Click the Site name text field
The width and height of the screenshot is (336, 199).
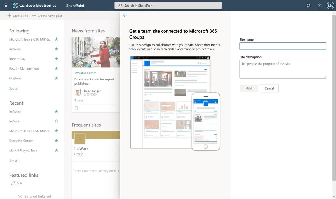point(283,46)
